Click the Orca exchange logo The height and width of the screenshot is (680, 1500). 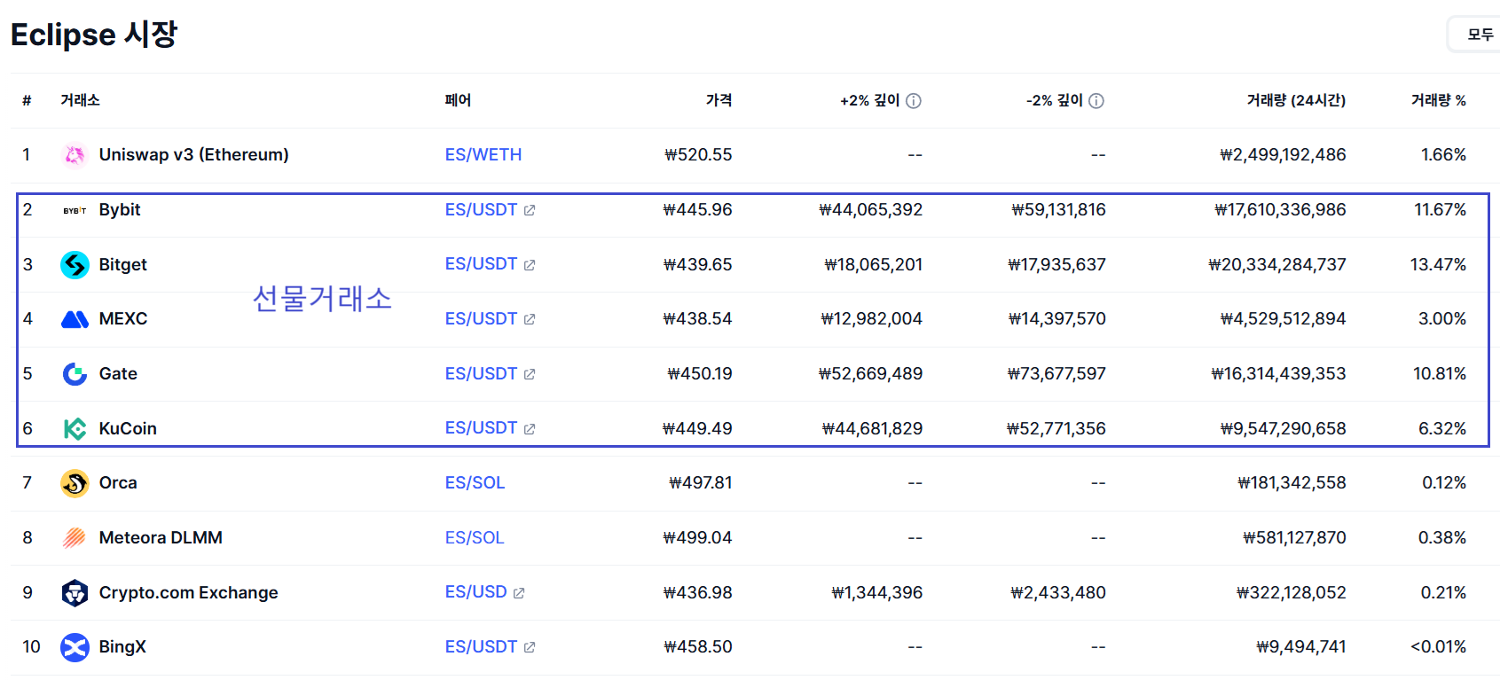[x=75, y=483]
